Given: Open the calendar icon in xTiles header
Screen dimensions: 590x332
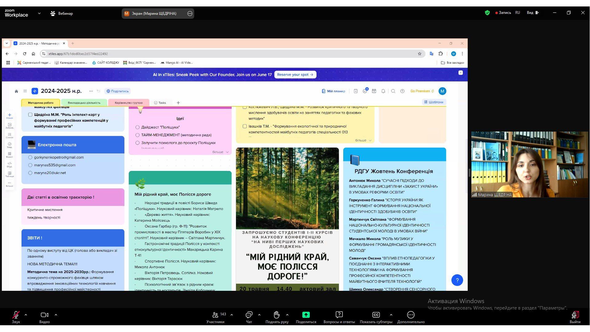Looking at the screenshot, I should (374, 91).
